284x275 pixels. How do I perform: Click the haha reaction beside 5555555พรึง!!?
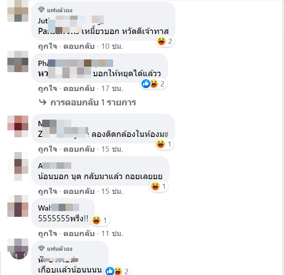(x=100, y=220)
